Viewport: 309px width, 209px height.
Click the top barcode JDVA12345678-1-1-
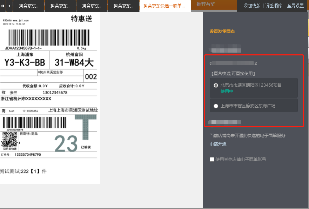[46, 37]
